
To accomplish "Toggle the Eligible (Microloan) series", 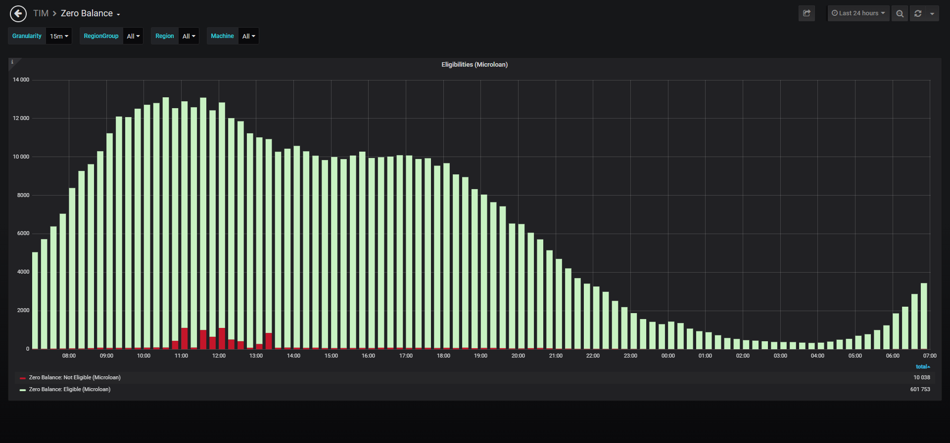I will [70, 389].
